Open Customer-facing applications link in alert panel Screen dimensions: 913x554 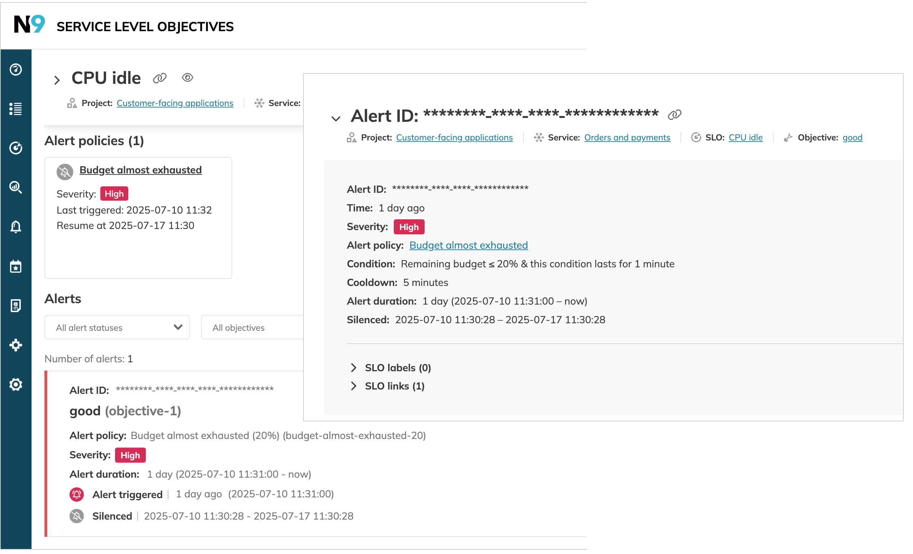454,138
